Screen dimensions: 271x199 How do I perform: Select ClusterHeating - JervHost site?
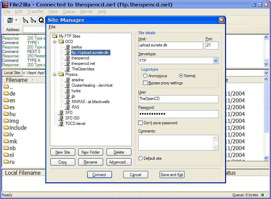pos(92,85)
